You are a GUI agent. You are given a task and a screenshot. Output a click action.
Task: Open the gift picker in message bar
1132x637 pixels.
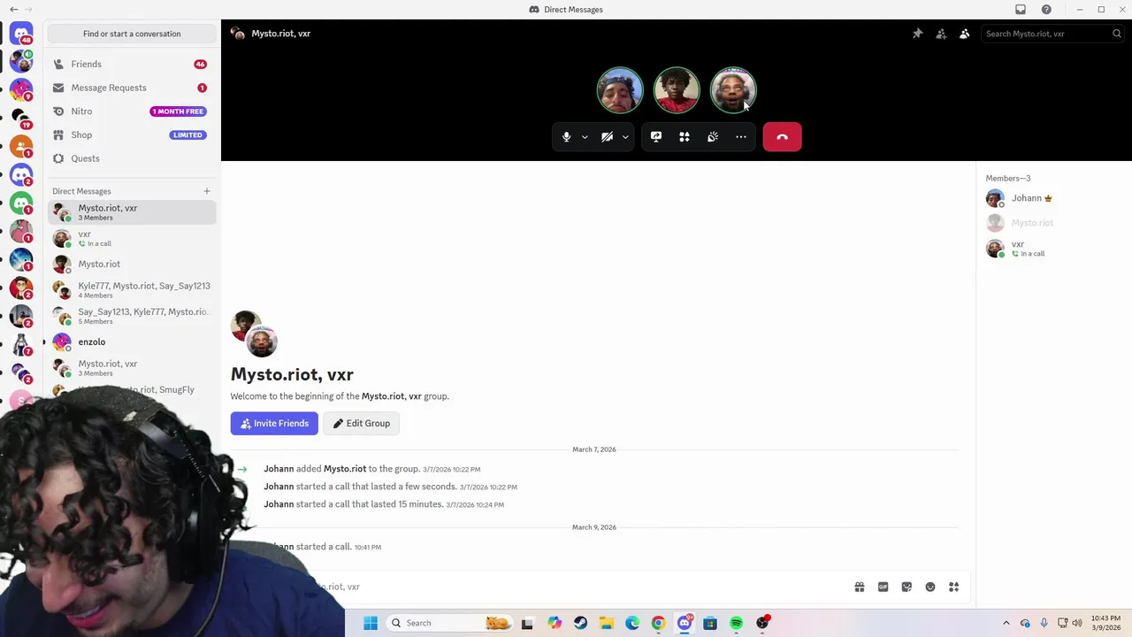[860, 587]
